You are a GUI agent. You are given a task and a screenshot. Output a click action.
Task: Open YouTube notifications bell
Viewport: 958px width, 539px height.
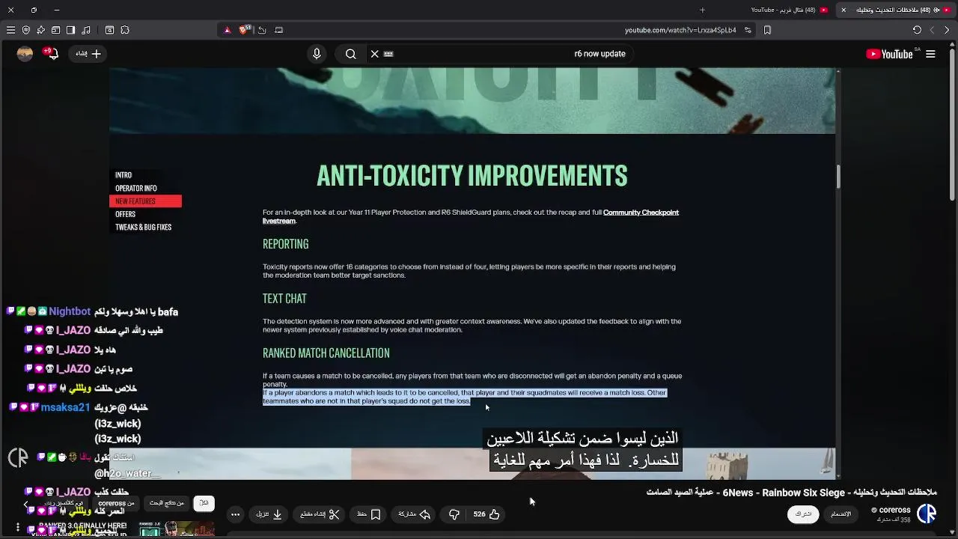pyautogui.click(x=52, y=54)
